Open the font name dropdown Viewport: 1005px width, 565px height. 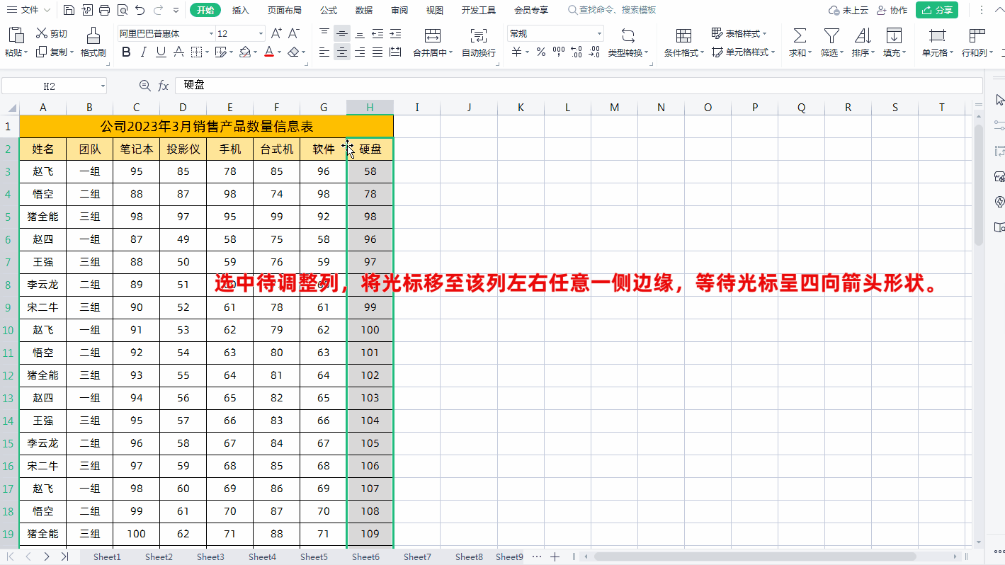click(x=211, y=33)
